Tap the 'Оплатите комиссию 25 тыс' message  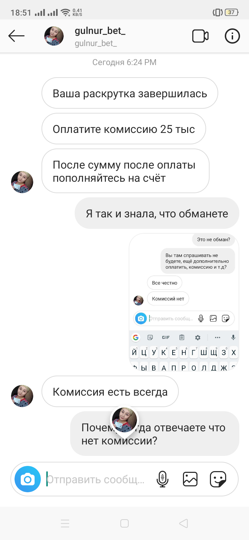pyautogui.click(x=124, y=129)
